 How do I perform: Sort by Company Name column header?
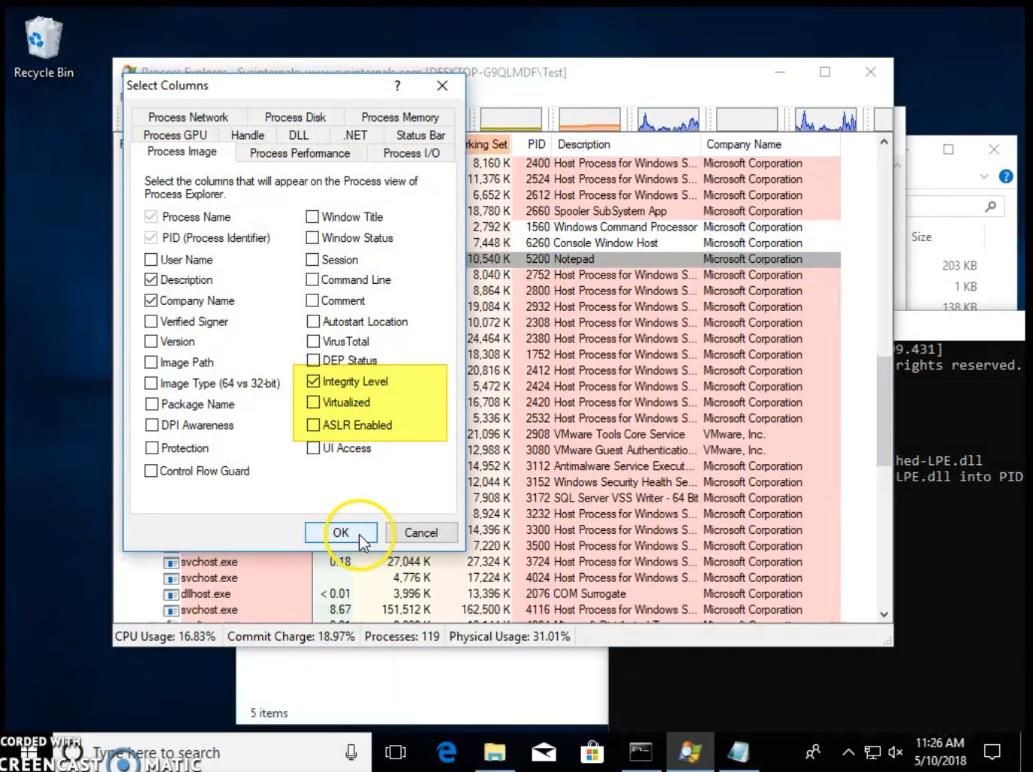(771, 144)
